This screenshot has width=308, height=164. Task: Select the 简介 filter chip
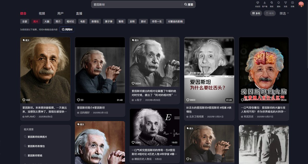point(58,21)
